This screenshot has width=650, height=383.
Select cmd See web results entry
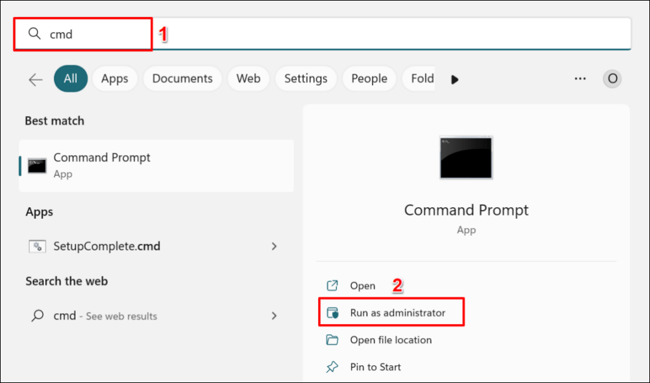(105, 316)
